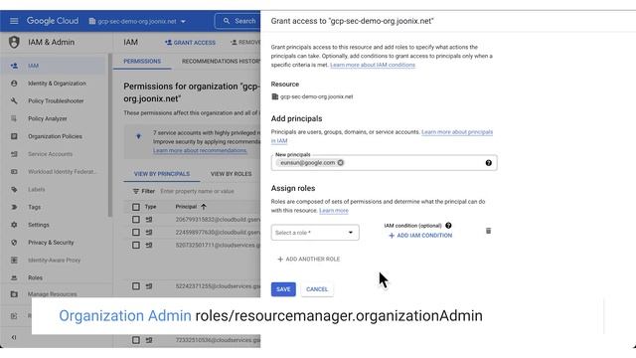The height and width of the screenshot is (358, 636).
Task: Click service account icon on 206799315832 row
Action: pos(149,220)
